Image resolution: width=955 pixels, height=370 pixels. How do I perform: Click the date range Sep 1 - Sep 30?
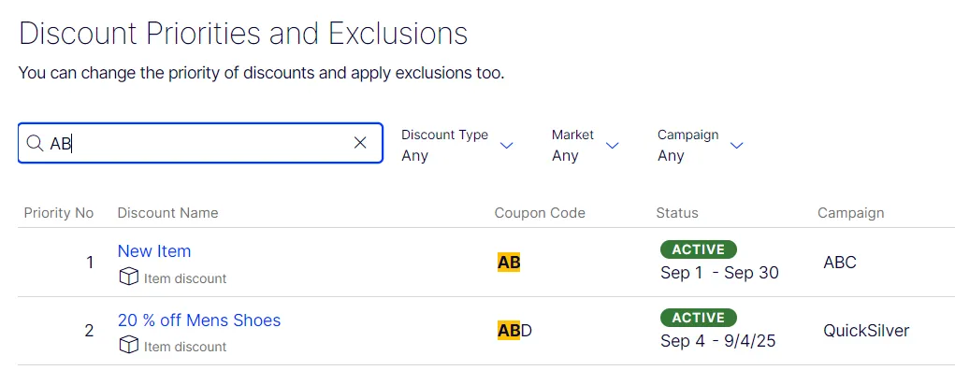(719, 273)
